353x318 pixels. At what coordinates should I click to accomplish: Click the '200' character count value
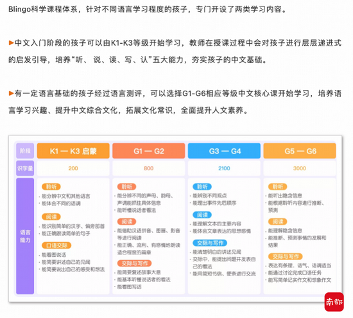[73, 168]
